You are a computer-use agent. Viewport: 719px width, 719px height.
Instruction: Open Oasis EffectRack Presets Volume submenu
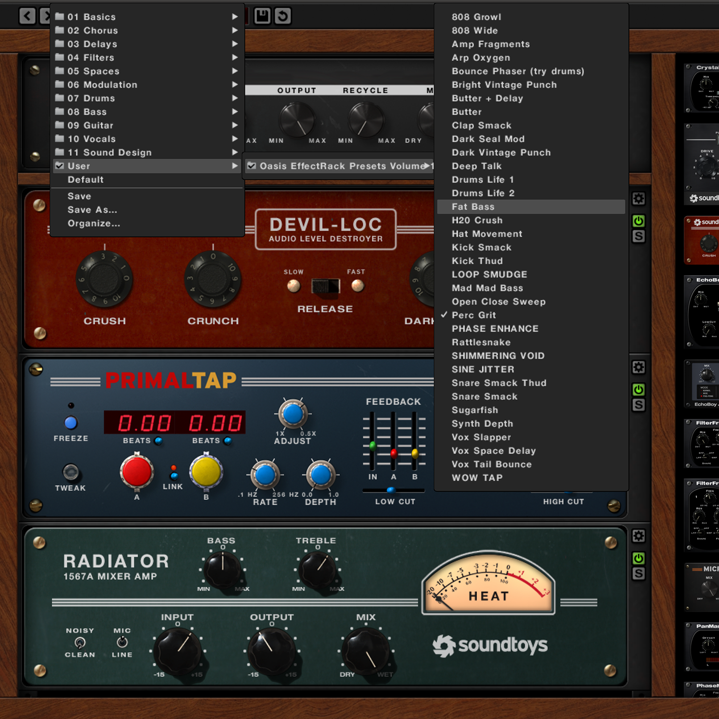pos(339,166)
